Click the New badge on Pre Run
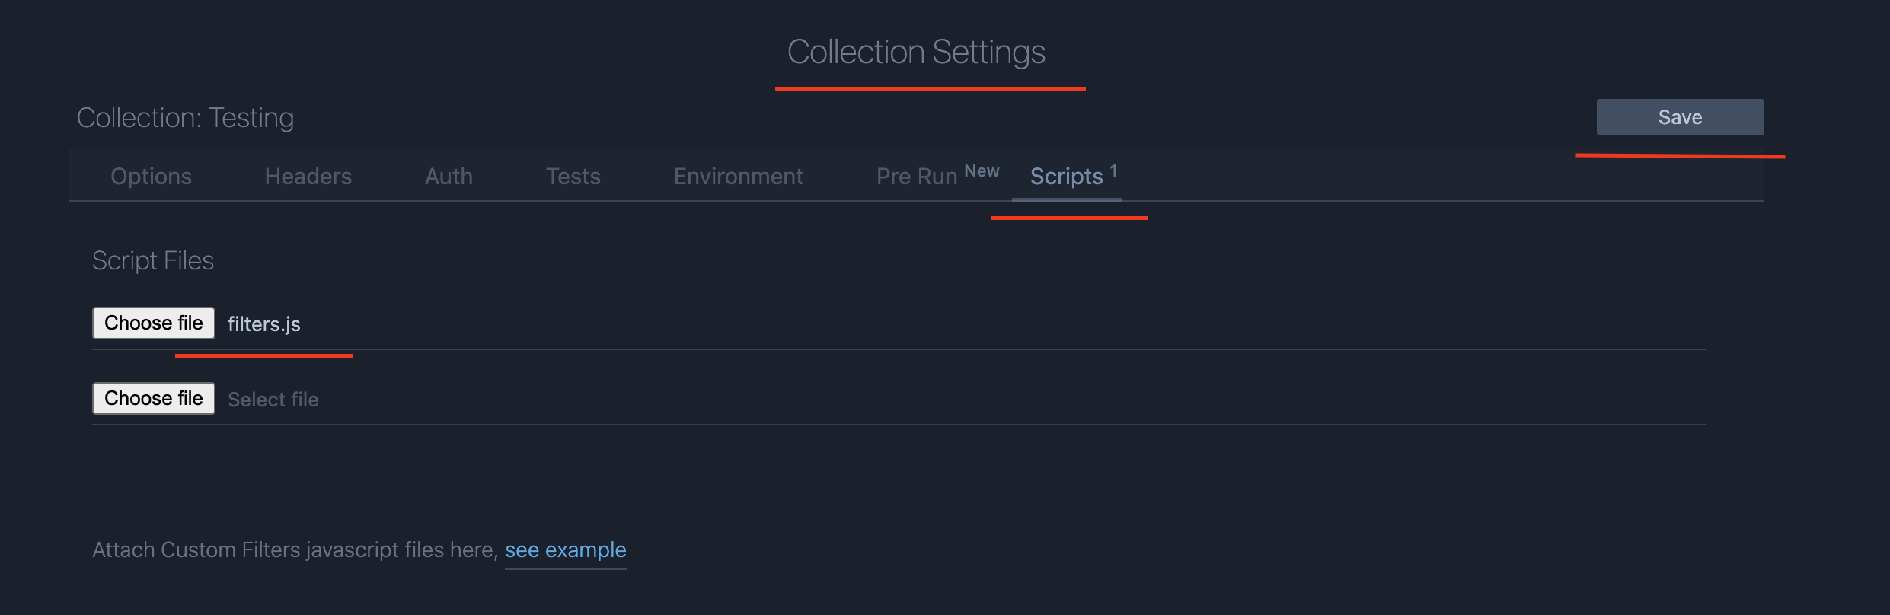 pos(982,171)
